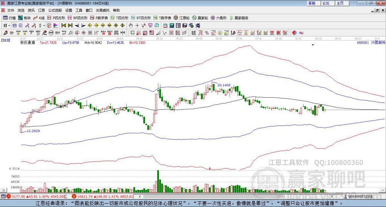386x207 pixels.
Task: Open the 交易委托 menu
Action: 103,10
